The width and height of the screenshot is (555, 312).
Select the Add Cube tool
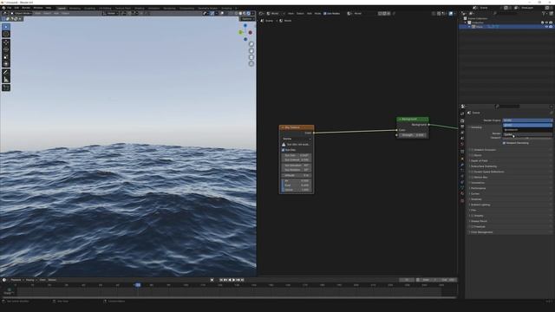pyautogui.click(x=6, y=88)
